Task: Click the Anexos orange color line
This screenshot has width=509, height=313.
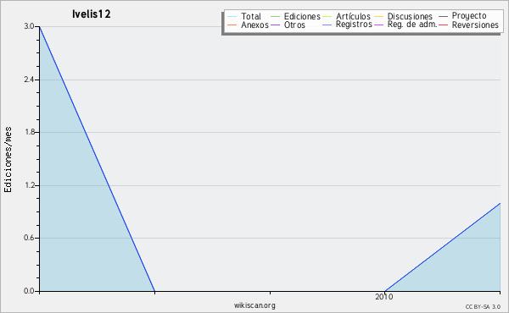Action: tap(232, 25)
